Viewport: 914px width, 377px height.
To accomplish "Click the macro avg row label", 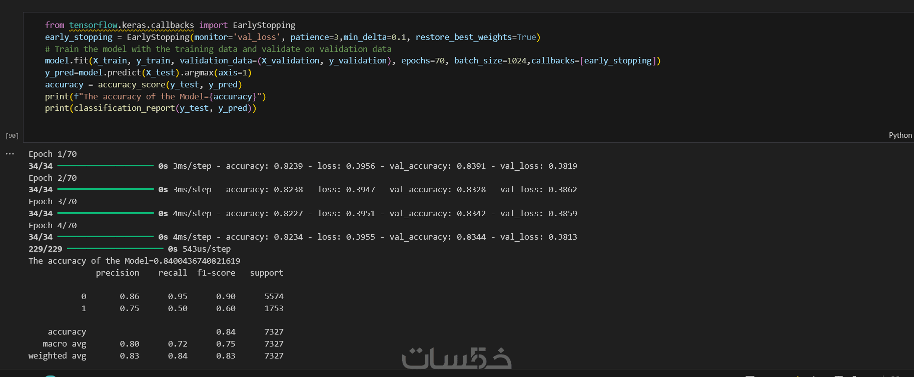I will tap(64, 344).
